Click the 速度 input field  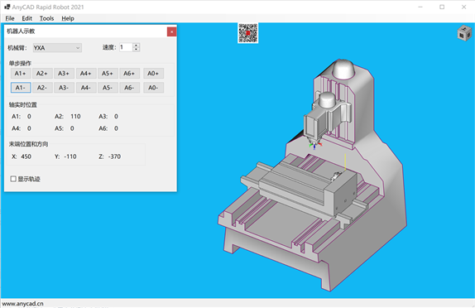pyautogui.click(x=126, y=47)
